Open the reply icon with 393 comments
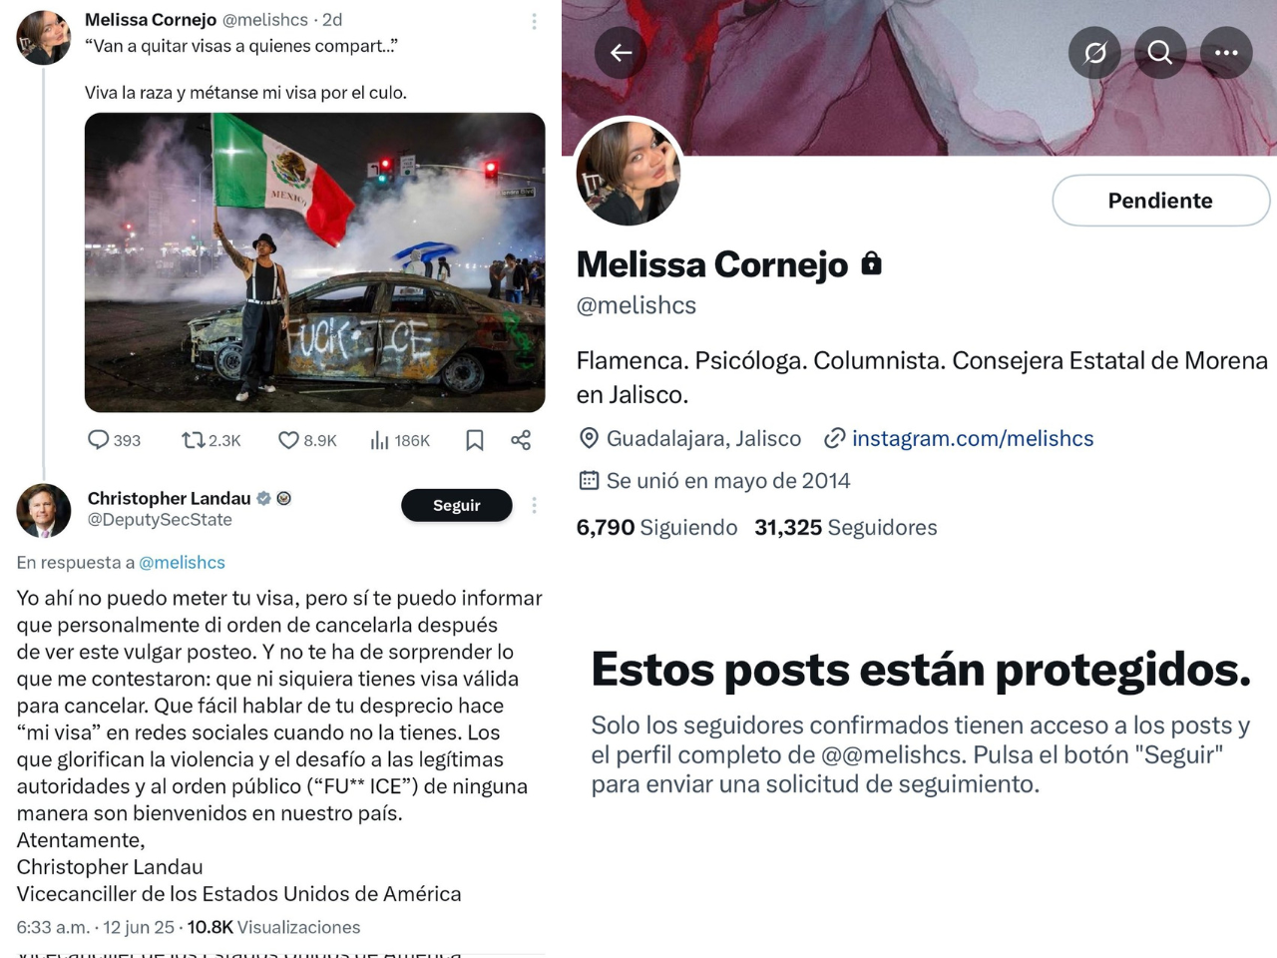The image size is (1277, 958). pyautogui.click(x=99, y=440)
